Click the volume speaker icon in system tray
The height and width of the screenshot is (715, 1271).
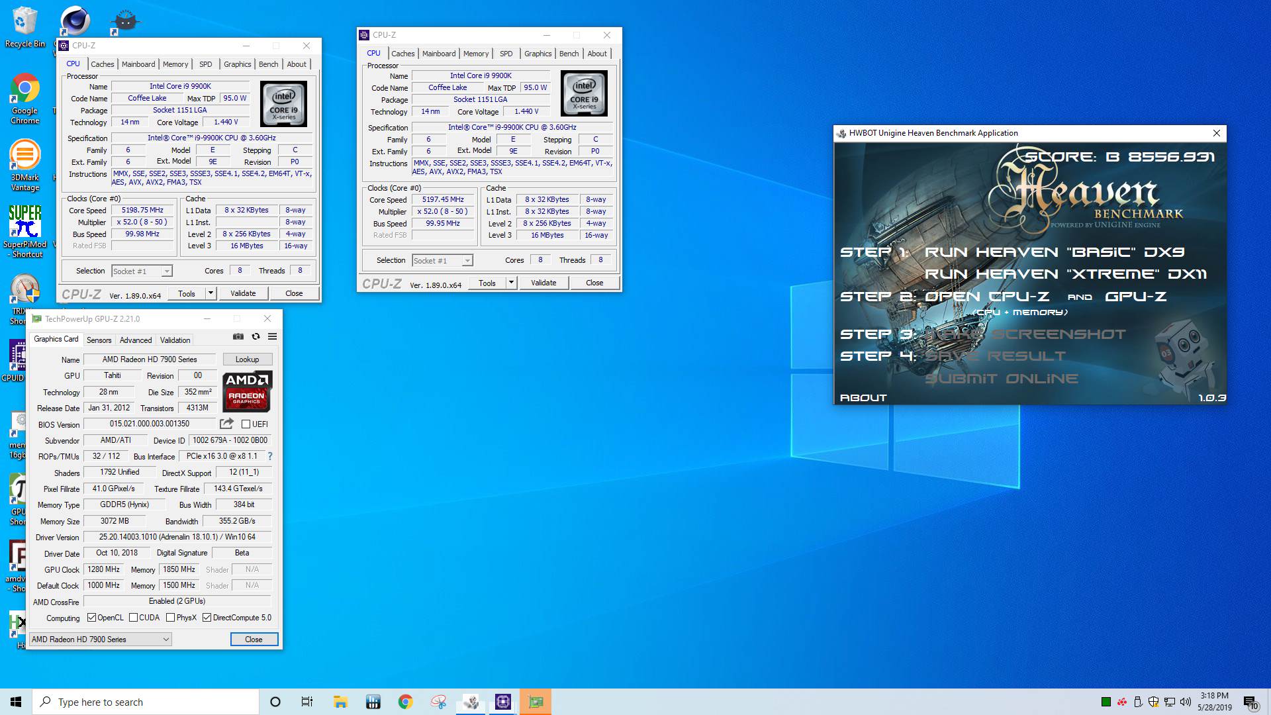coord(1186,702)
